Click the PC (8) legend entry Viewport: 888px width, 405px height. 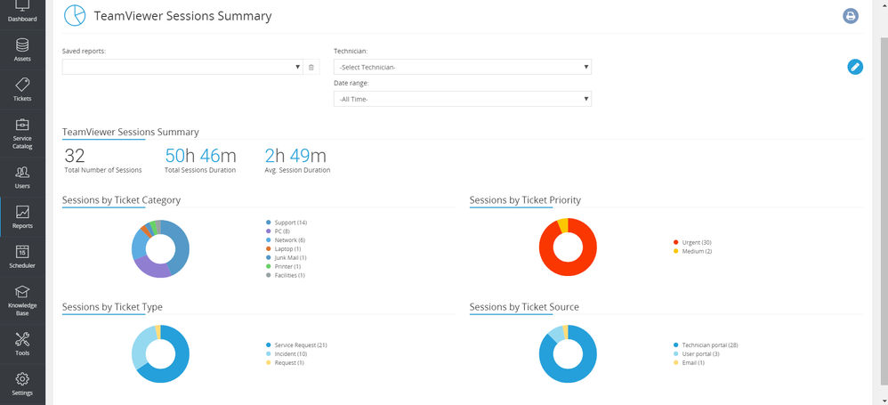click(x=278, y=231)
